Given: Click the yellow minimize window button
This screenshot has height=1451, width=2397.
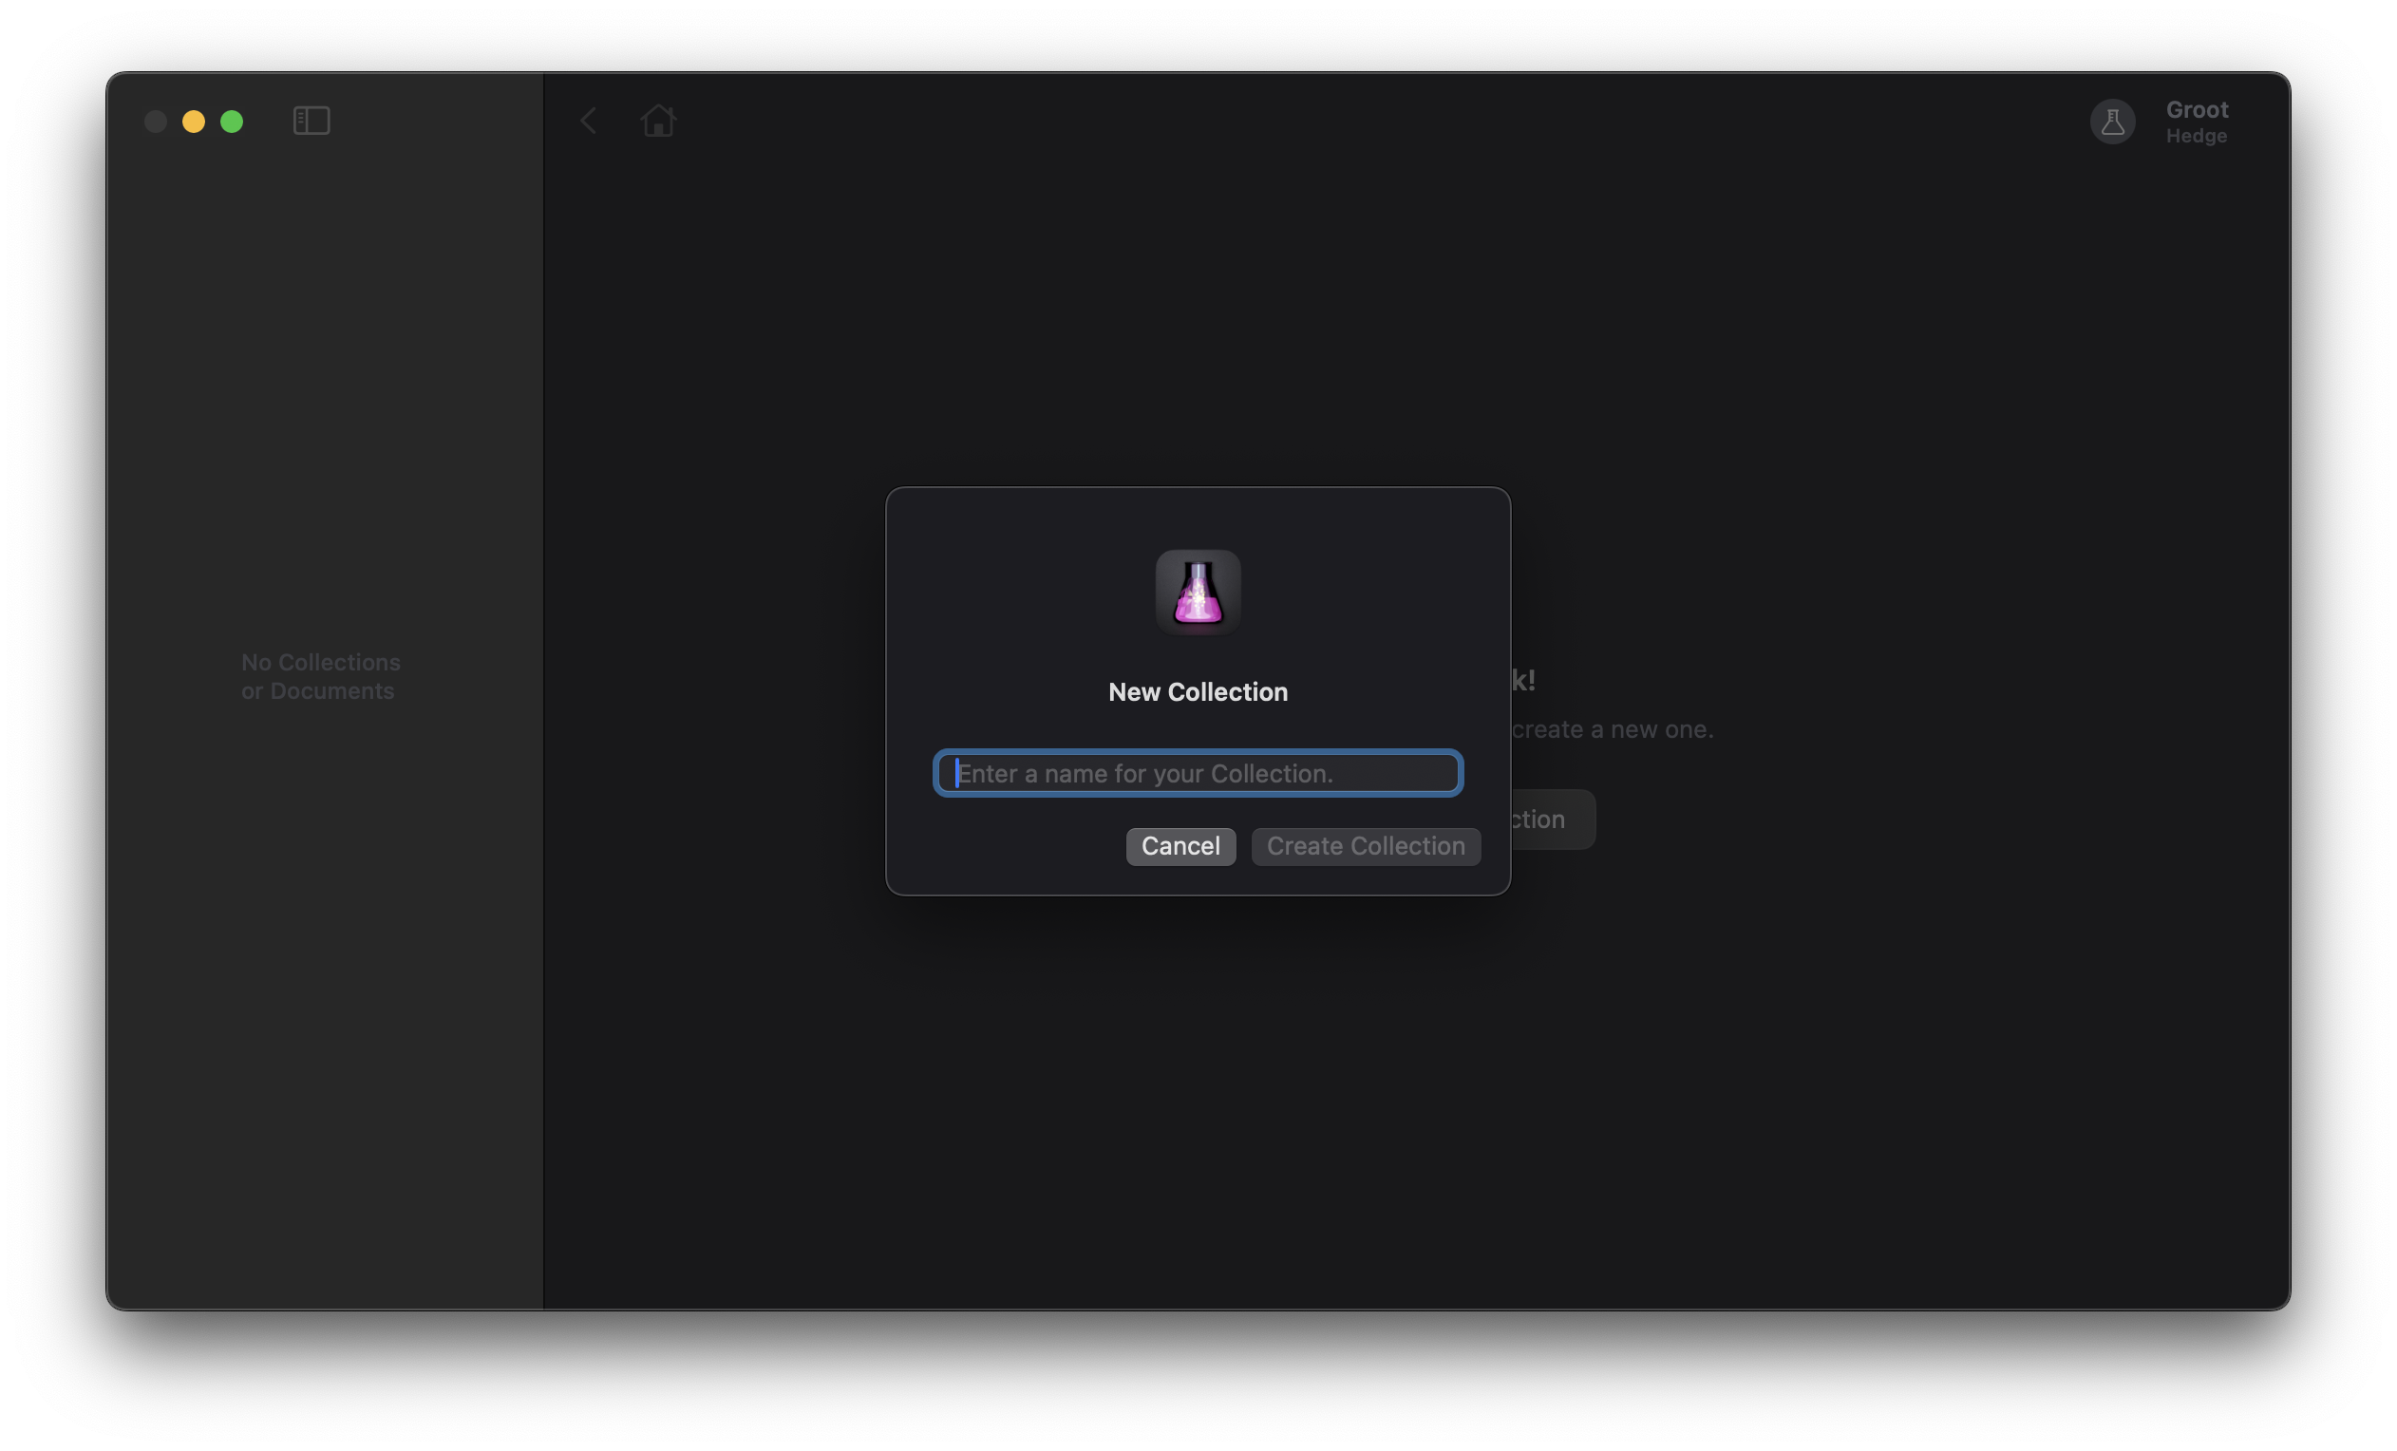Looking at the screenshot, I should [x=194, y=122].
